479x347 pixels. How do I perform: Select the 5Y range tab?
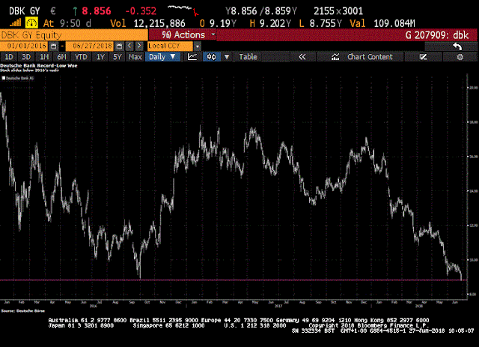[x=118, y=57]
